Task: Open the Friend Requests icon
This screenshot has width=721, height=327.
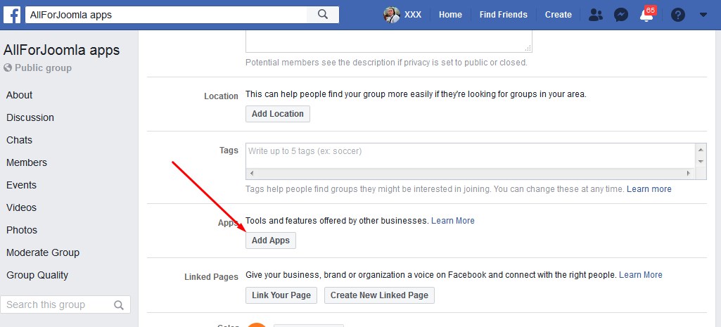Action: point(596,14)
